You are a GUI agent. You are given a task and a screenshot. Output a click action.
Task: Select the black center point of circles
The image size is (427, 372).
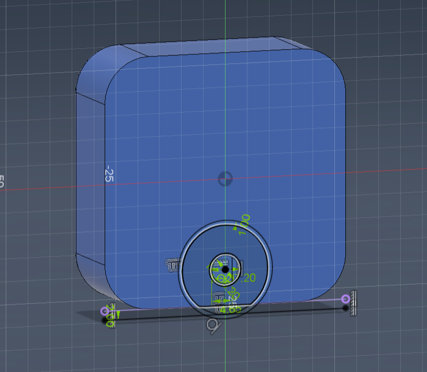pyautogui.click(x=225, y=269)
